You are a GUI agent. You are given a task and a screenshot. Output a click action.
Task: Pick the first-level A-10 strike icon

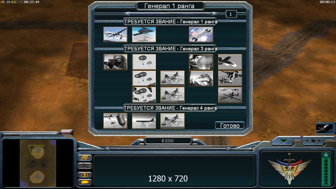pos(230,62)
